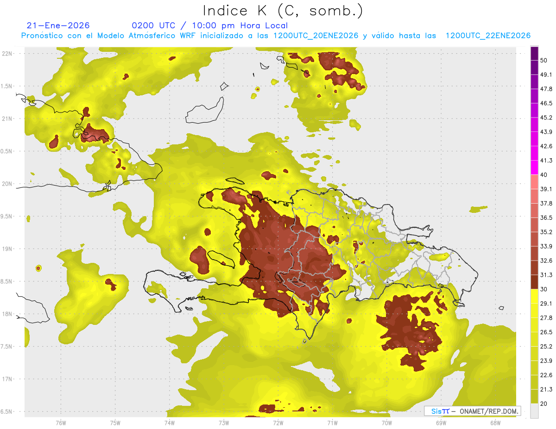
Task: Click the colorbar label '26.5'
Action: pos(546,332)
